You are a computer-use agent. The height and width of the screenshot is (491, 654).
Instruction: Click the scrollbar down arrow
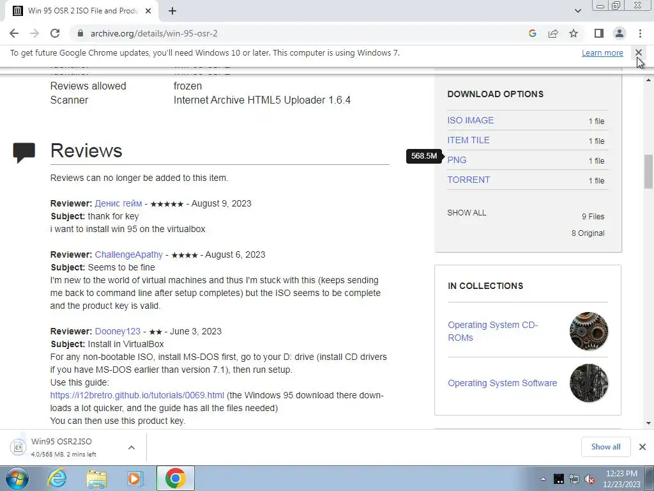point(648,423)
